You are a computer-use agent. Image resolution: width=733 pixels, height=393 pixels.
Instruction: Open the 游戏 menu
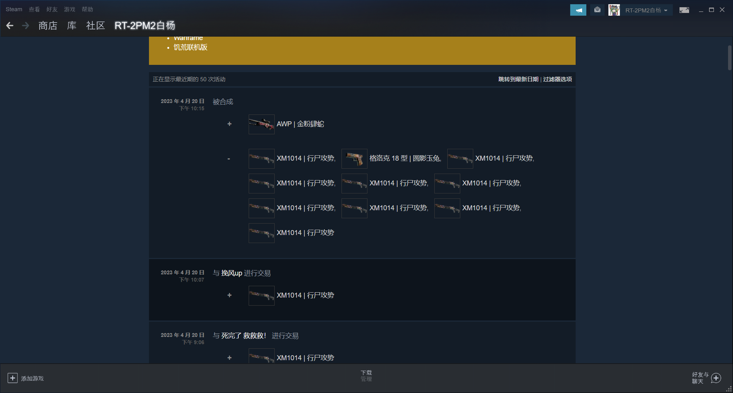70,9
